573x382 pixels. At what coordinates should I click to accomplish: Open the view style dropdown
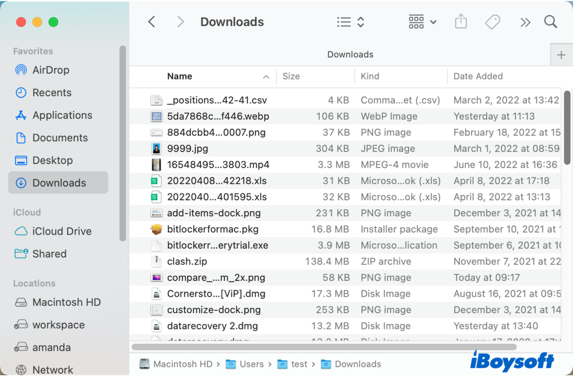tap(350, 21)
